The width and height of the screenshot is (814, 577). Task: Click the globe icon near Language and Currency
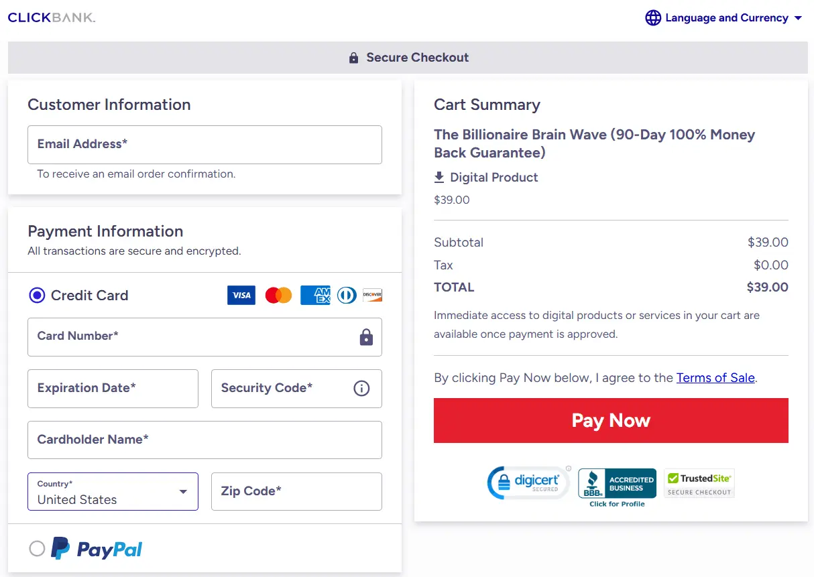[652, 17]
